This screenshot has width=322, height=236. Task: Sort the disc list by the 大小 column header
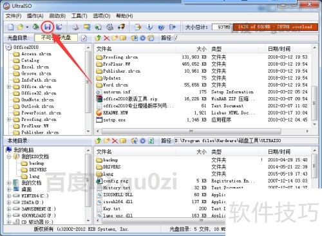click(193, 49)
